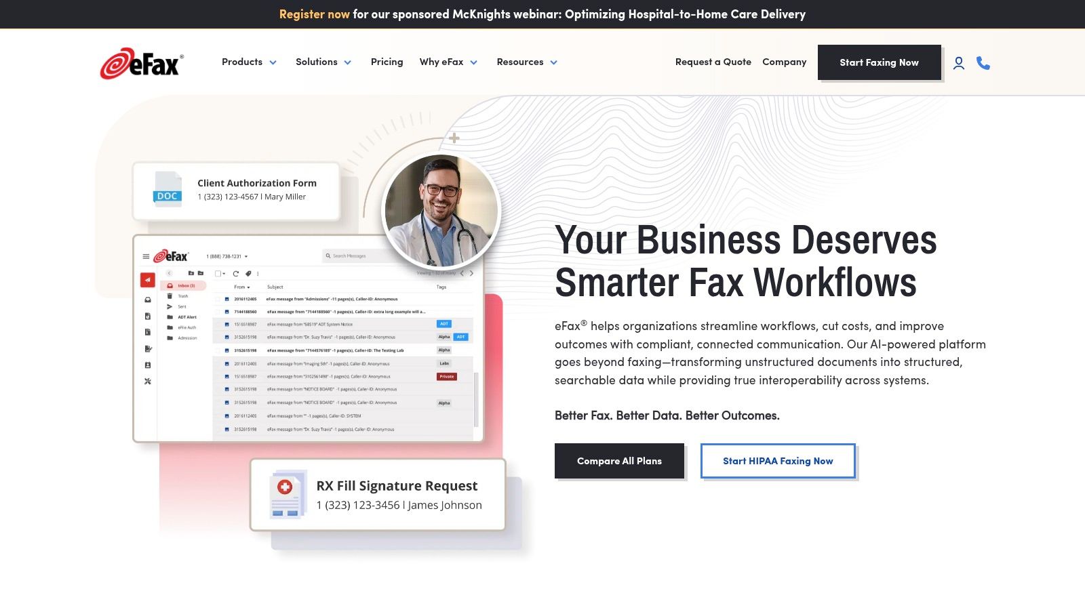1085x610 pixels.
Task: Click the blue phone icon in header
Action: tap(983, 63)
